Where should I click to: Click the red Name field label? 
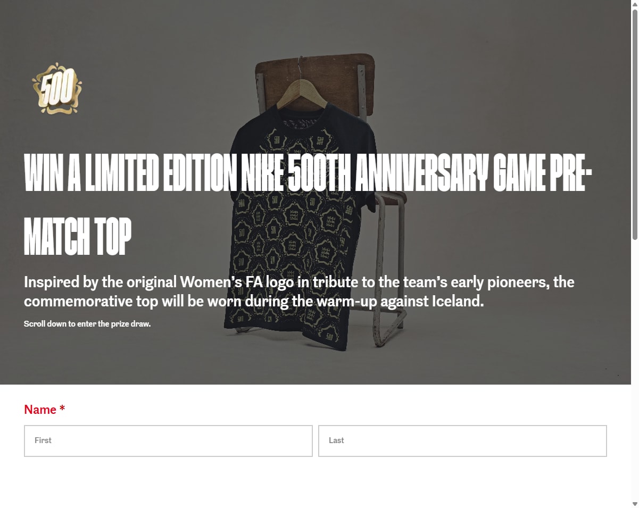40,410
